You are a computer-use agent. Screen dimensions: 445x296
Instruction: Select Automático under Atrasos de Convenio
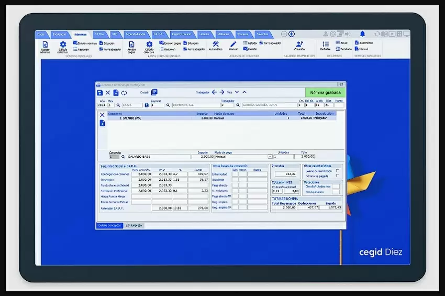click(216, 46)
